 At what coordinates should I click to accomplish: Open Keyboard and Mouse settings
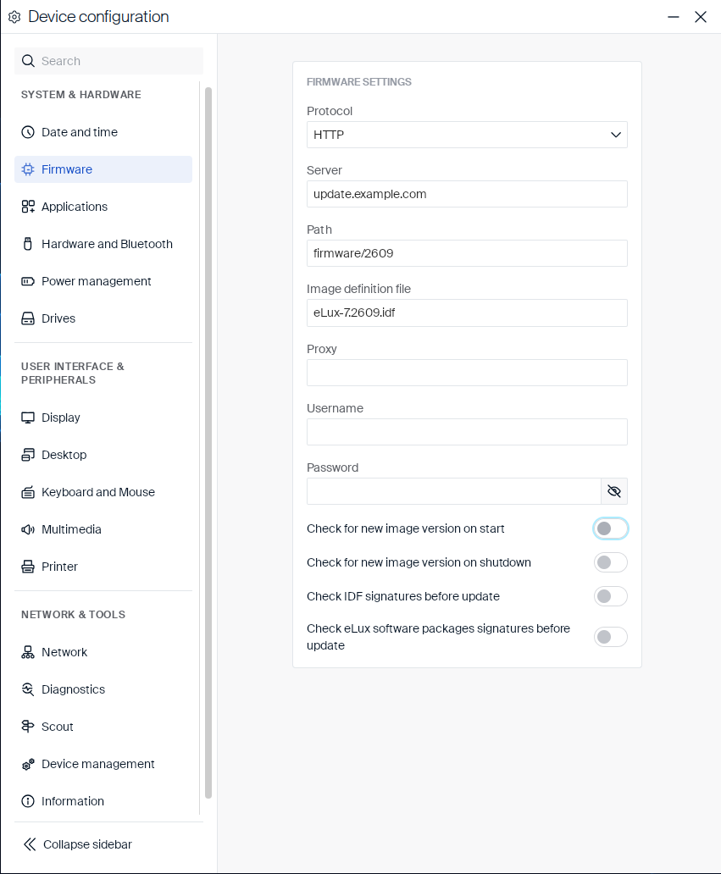click(x=103, y=492)
